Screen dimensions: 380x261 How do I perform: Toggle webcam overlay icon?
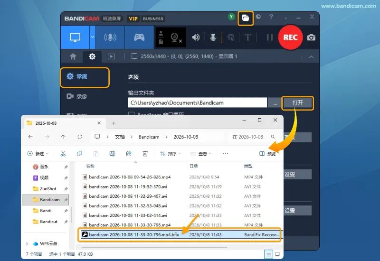click(175, 37)
